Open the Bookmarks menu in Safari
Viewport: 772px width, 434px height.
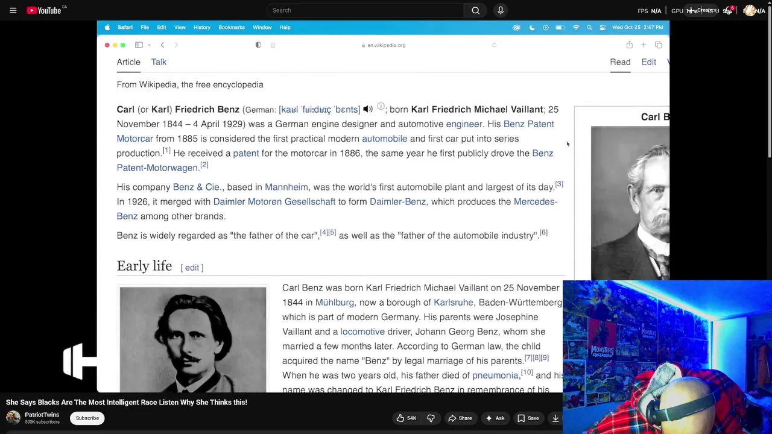point(232,27)
